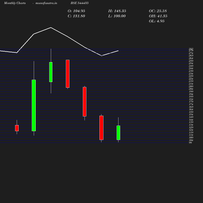Click the price axis label '139'

[x=191, y=122]
